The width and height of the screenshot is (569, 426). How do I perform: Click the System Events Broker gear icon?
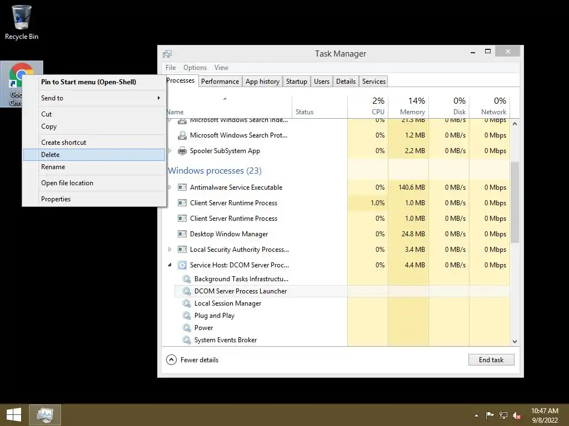coord(187,340)
